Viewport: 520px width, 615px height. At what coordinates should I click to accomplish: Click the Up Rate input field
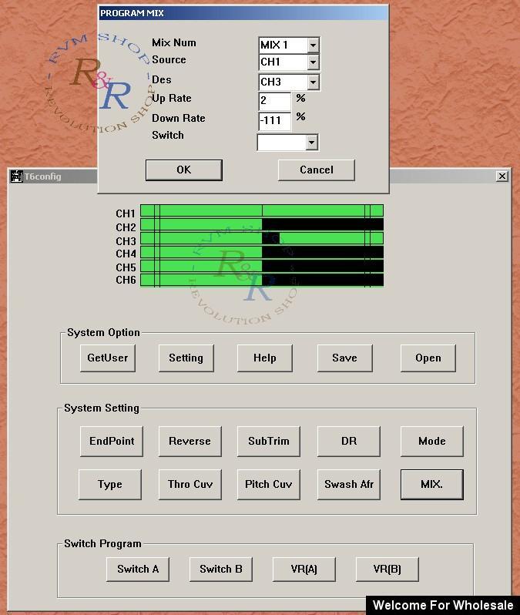coord(275,101)
